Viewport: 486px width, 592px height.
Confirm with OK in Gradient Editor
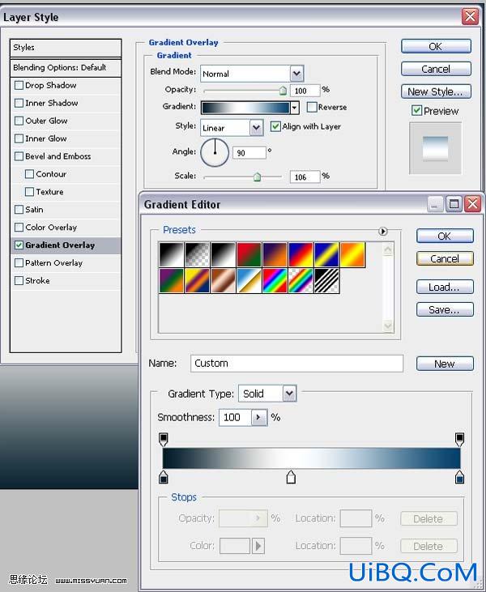pos(445,236)
